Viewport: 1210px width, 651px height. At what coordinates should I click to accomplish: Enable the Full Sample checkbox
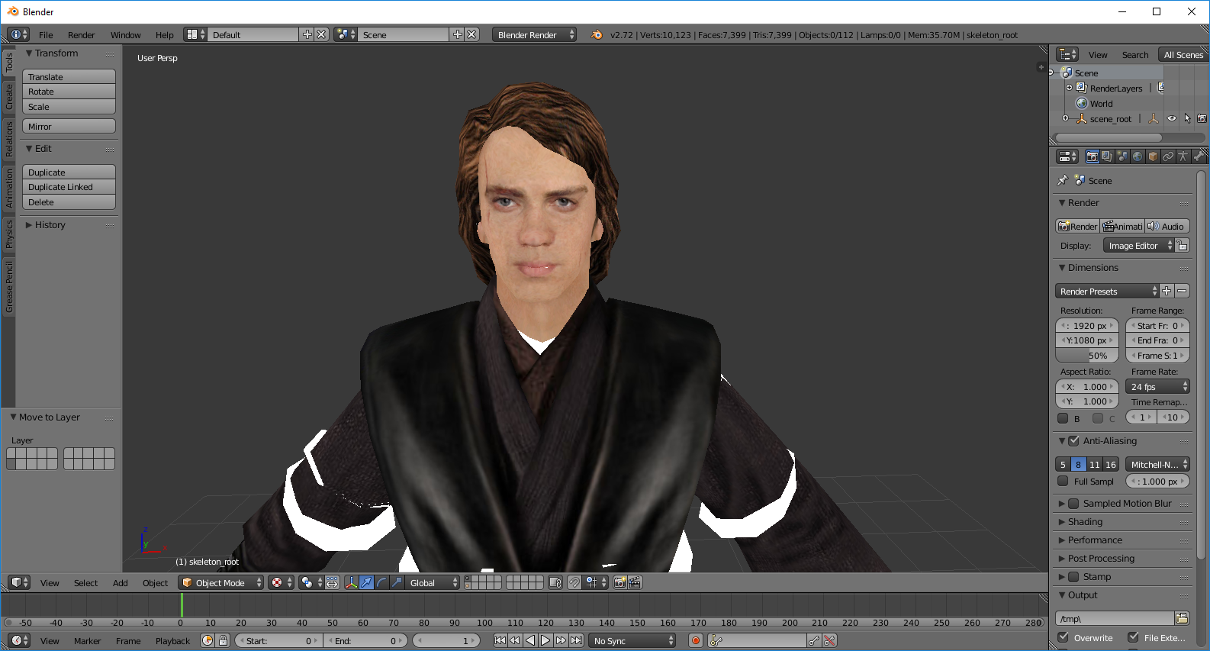tap(1063, 481)
